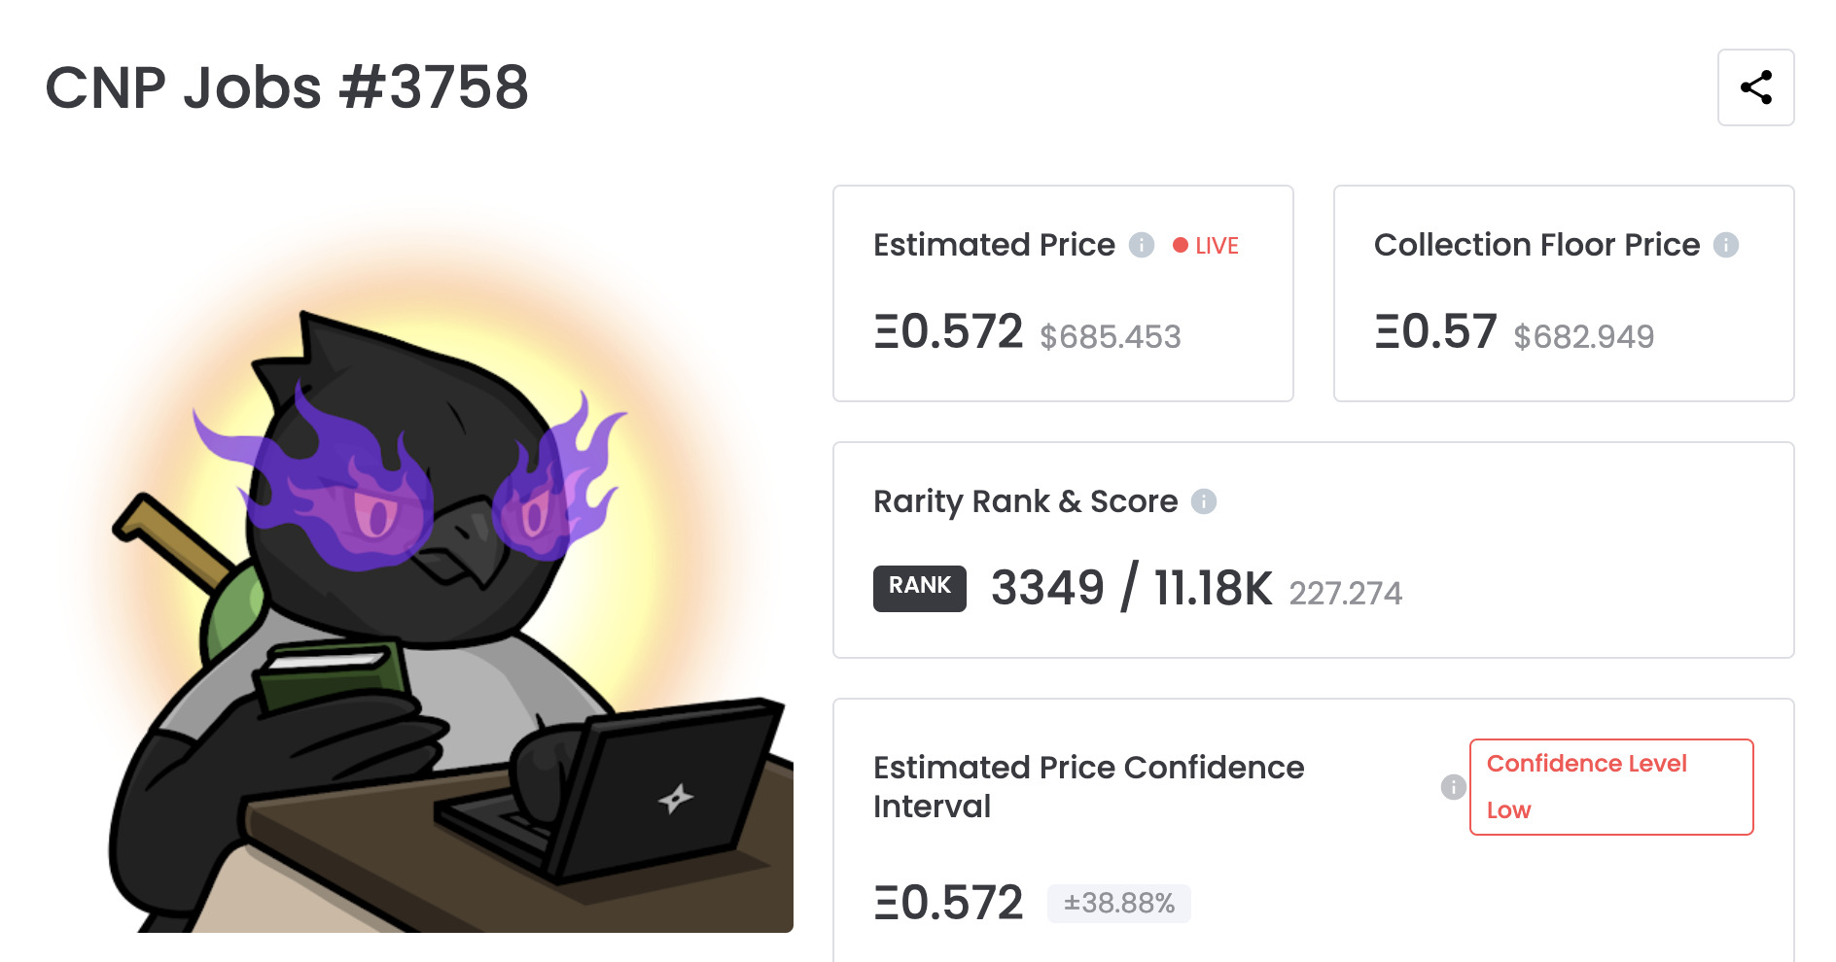Click the Estimated Price Confidence Interval heading
Image resolution: width=1836 pixels, height=962 pixels.
coord(1088,787)
